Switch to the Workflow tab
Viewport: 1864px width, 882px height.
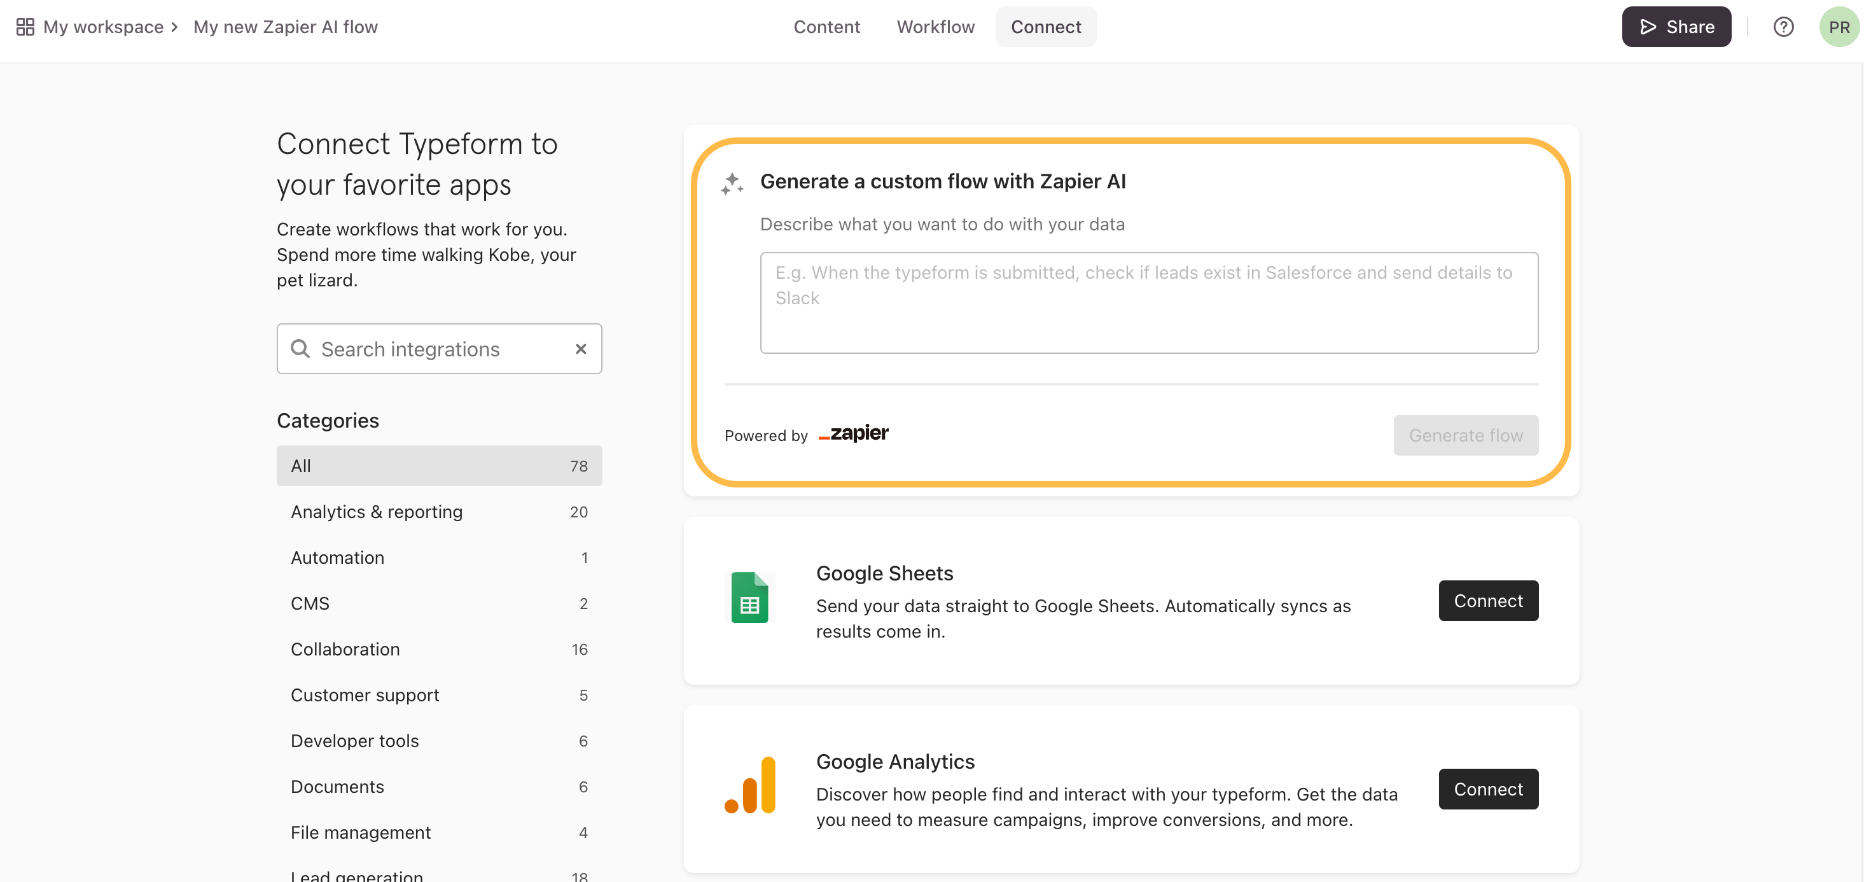coord(935,27)
